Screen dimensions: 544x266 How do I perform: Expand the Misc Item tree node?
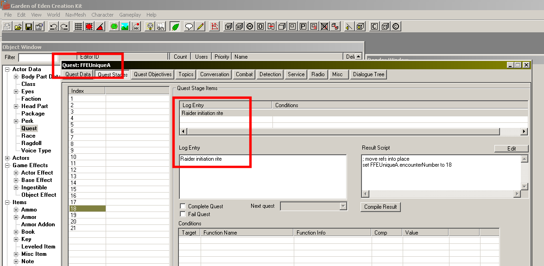16,254
